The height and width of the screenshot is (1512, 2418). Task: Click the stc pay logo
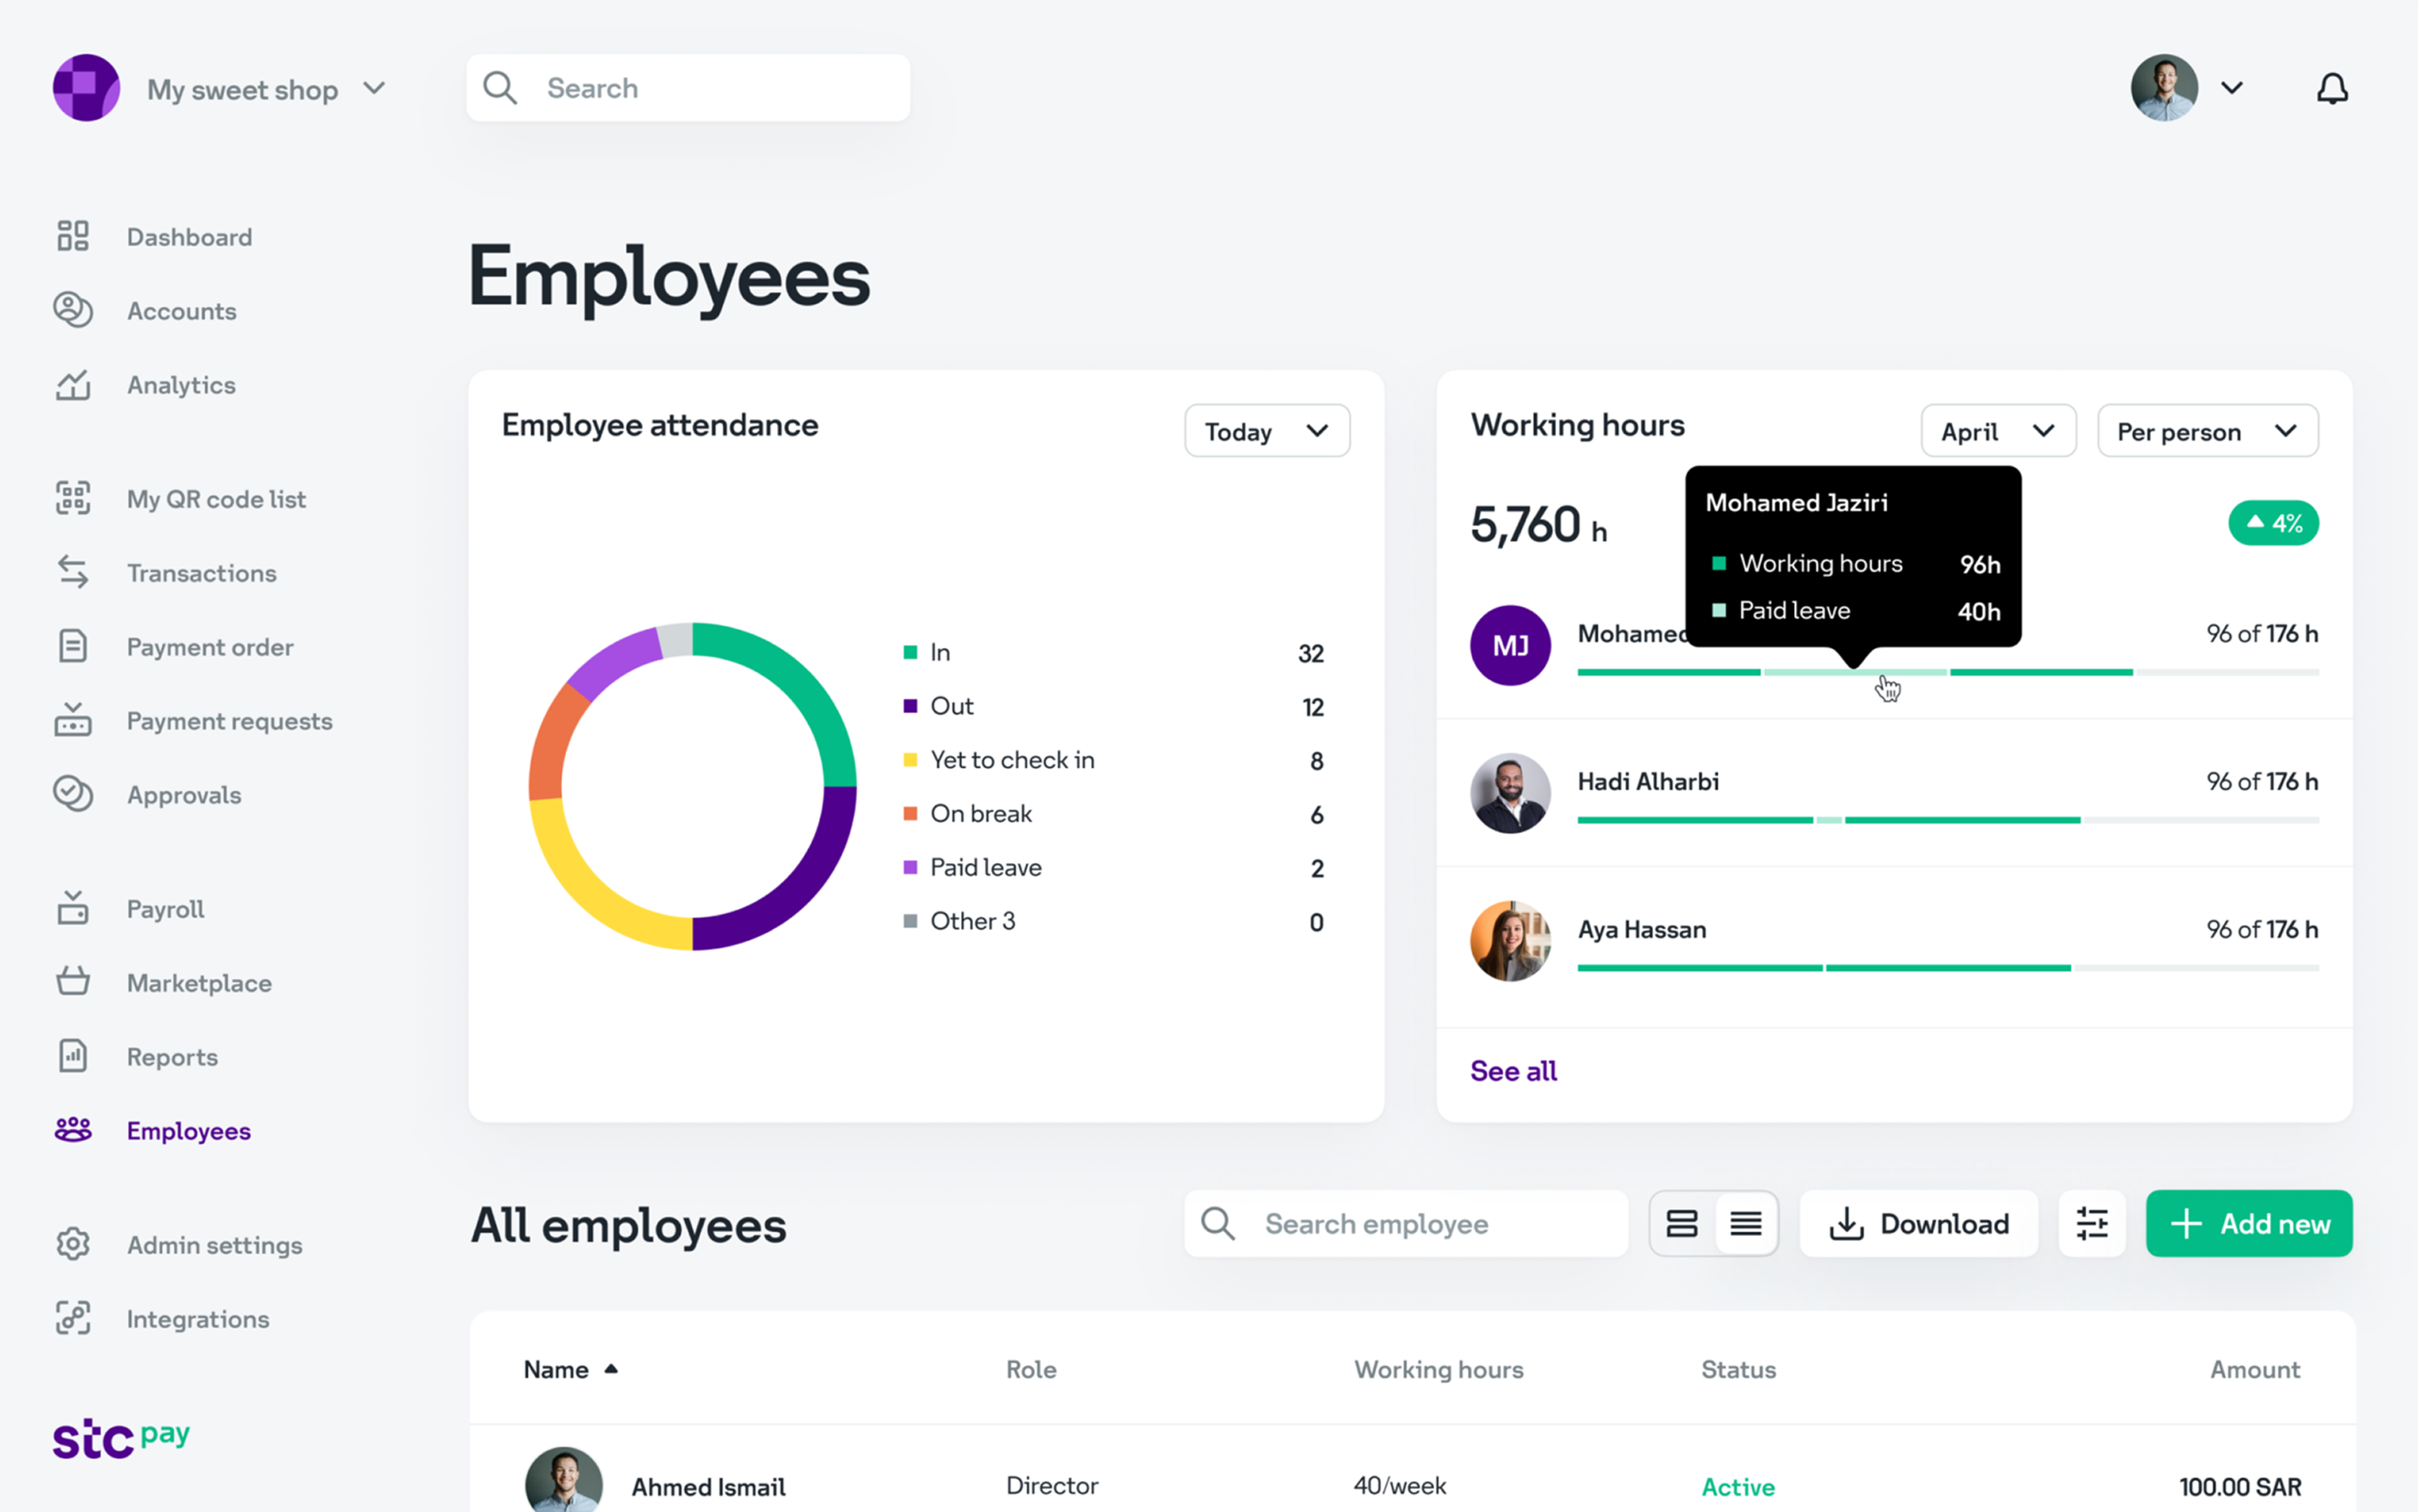tap(121, 1438)
